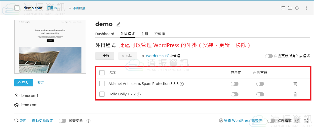The image size is (314, 130).
Task: Check the Akismet Anti-spam row checkbox
Action: click(x=102, y=84)
